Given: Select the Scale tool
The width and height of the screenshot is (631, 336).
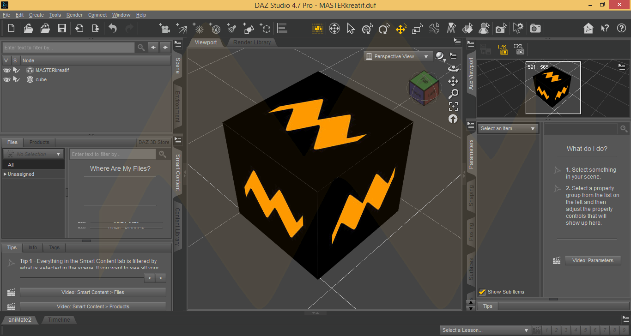Looking at the screenshot, I should click(x=417, y=29).
